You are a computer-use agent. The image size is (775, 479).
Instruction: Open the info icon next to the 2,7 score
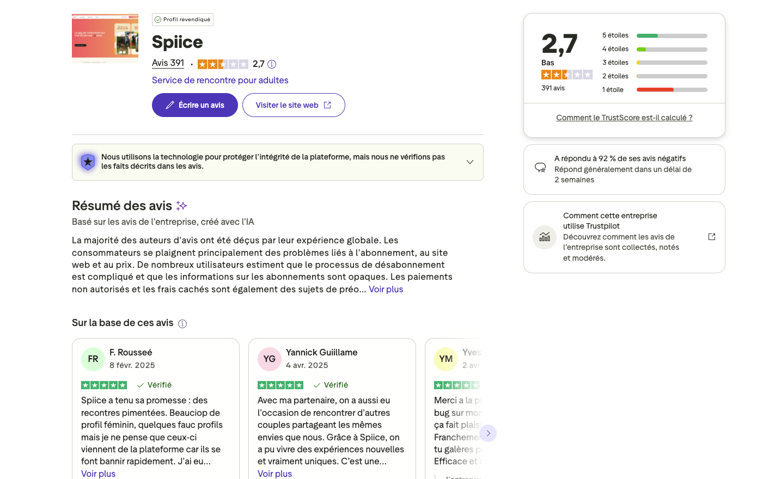click(271, 64)
